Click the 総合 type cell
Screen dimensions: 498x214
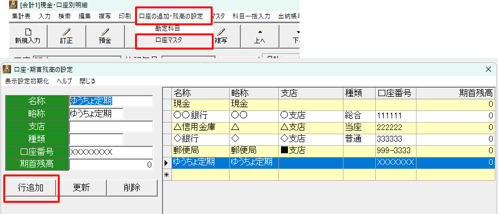pyautogui.click(x=359, y=116)
